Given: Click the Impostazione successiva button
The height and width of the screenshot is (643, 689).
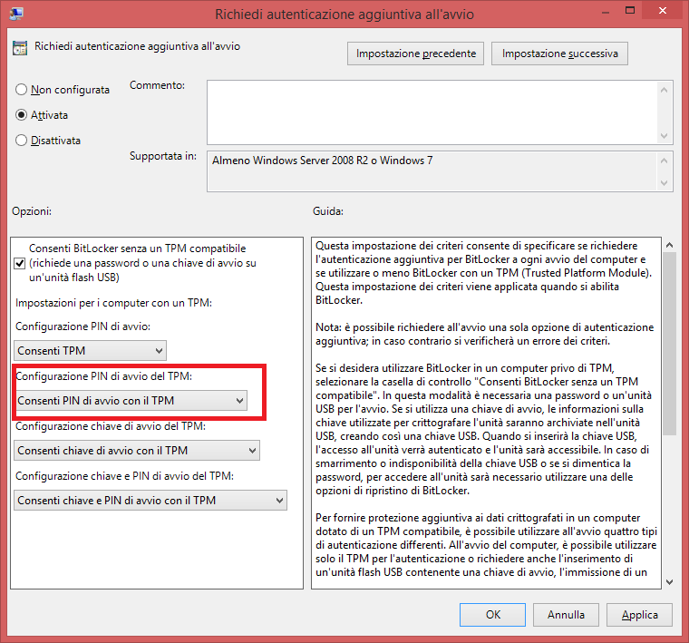Looking at the screenshot, I should point(560,54).
